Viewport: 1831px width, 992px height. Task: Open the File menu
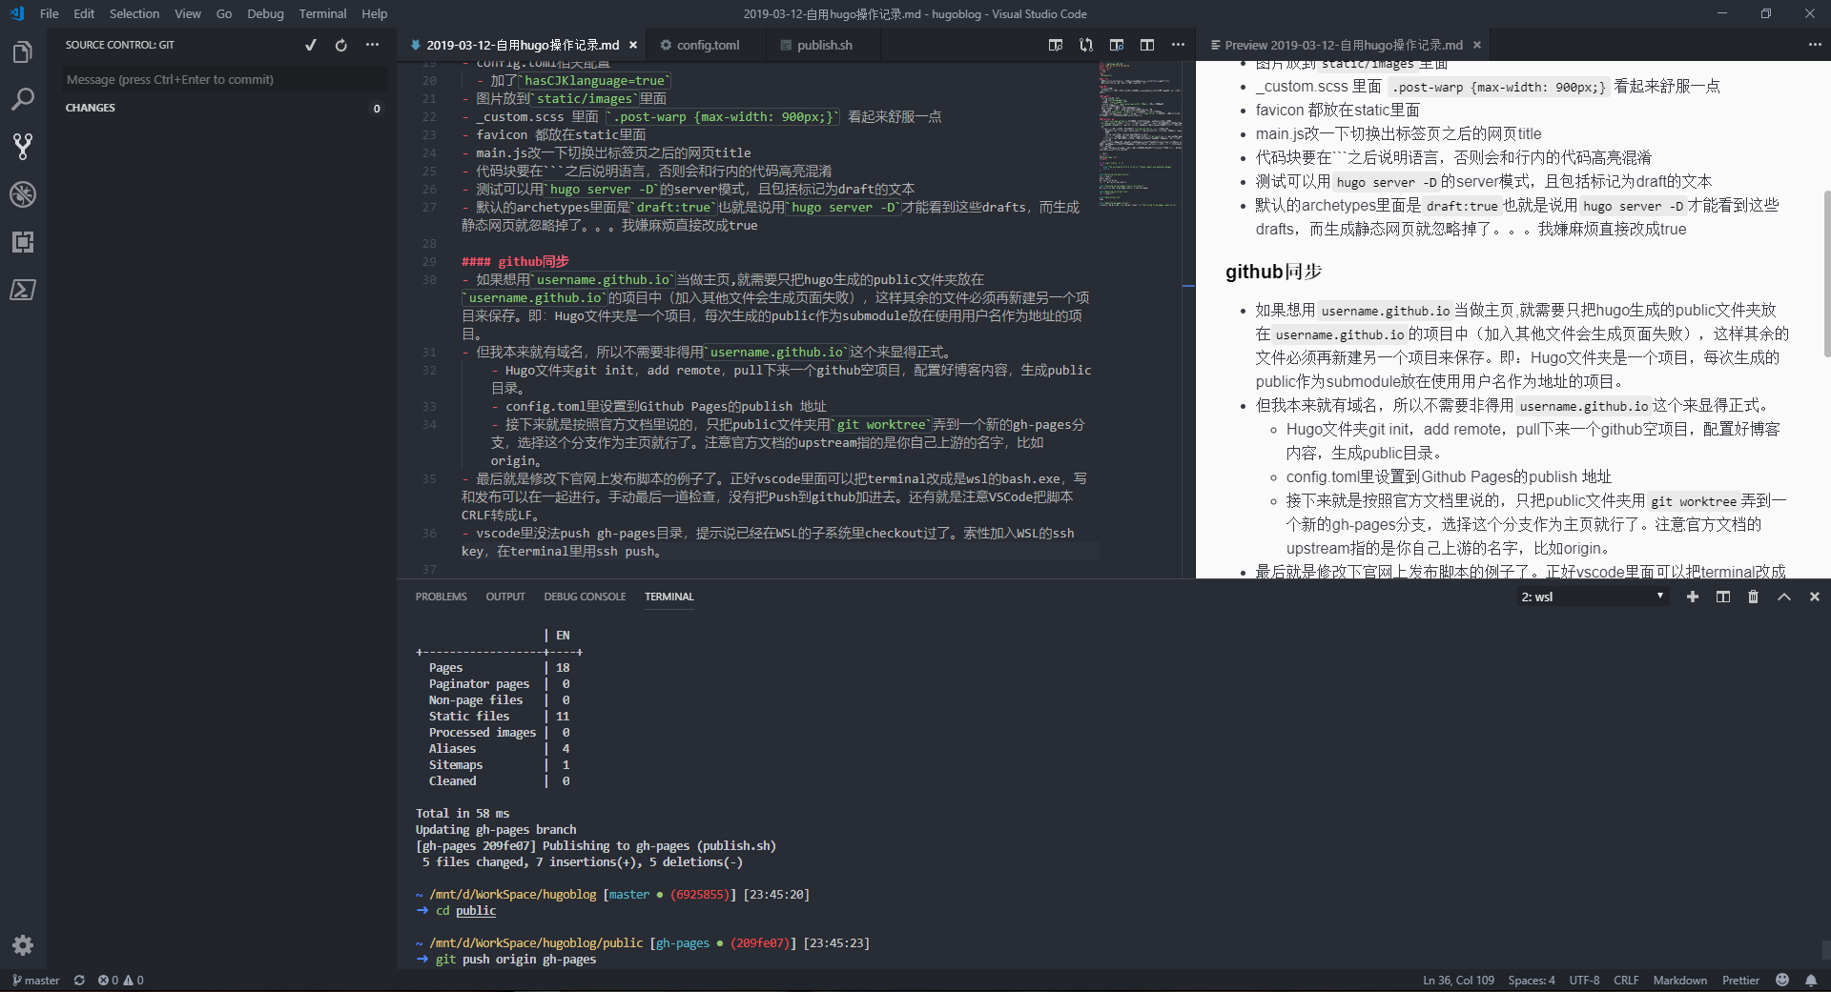coord(50,13)
